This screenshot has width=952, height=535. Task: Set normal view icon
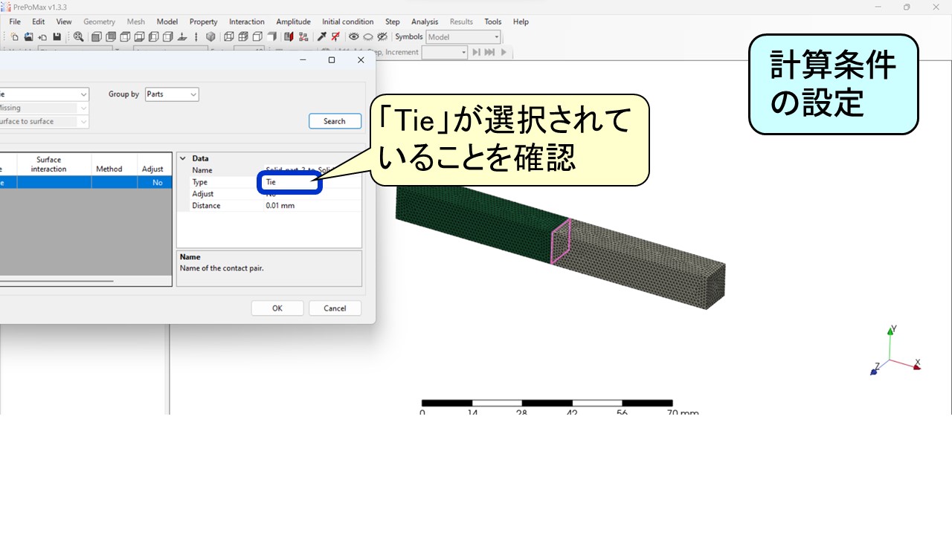point(182,36)
